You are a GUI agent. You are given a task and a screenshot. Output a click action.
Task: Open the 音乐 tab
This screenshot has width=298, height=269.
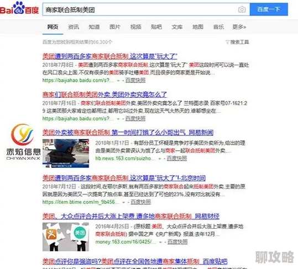click(218, 27)
